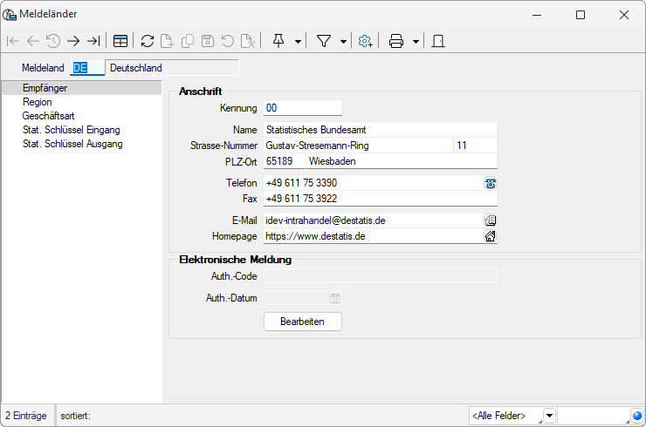Dial the number with telephone icon

pyautogui.click(x=491, y=183)
